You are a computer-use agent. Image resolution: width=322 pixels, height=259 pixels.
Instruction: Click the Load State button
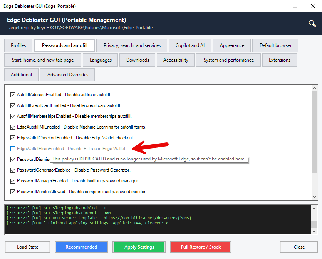tap(27, 247)
